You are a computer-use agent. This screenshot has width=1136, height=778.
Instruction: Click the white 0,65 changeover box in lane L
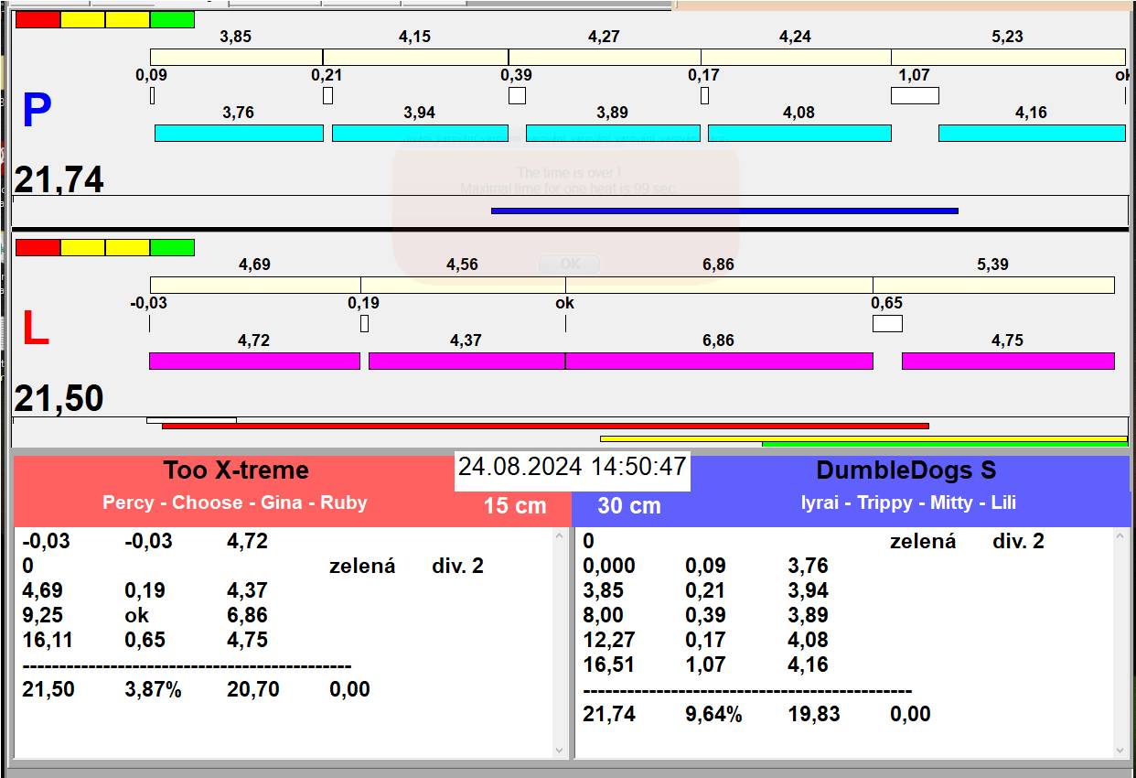point(887,323)
